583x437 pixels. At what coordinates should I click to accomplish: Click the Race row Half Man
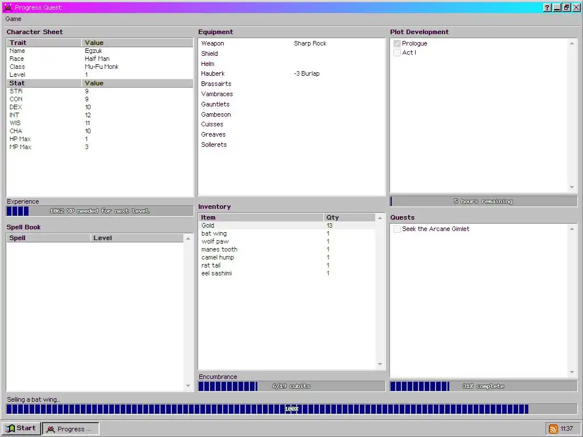tap(100, 59)
